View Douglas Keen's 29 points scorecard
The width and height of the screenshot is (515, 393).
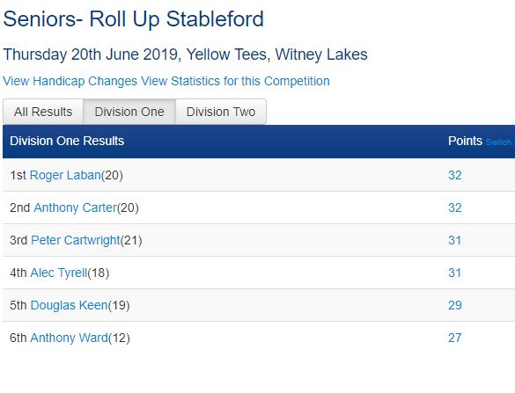click(455, 305)
